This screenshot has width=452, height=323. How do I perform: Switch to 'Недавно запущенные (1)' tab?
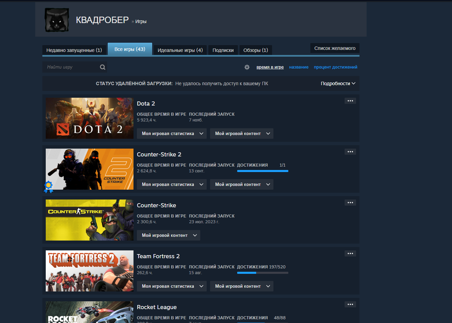coord(74,50)
